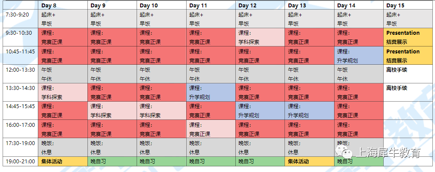Select the Day 15 column header
Viewport: 435px width, 172px height.
tap(408, 5)
